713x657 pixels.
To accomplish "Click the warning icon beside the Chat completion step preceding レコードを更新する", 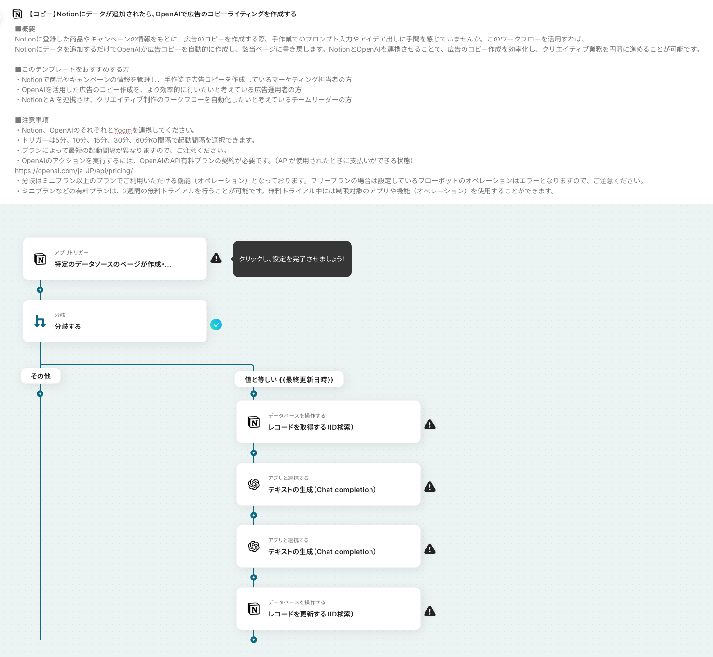I will (x=430, y=549).
